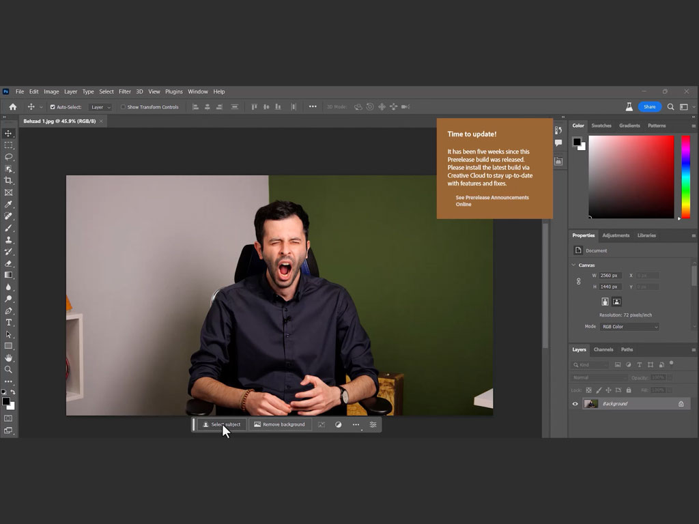The image size is (699, 524).
Task: Select the Object Selection tool
Action: pos(8,169)
